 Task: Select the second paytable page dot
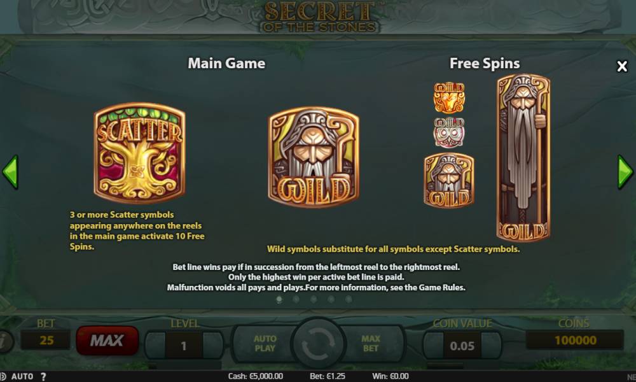[x=296, y=299]
